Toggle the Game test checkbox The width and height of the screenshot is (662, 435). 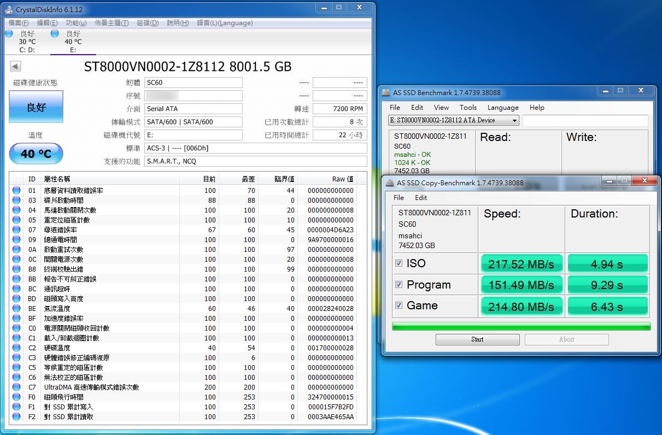coord(399,305)
